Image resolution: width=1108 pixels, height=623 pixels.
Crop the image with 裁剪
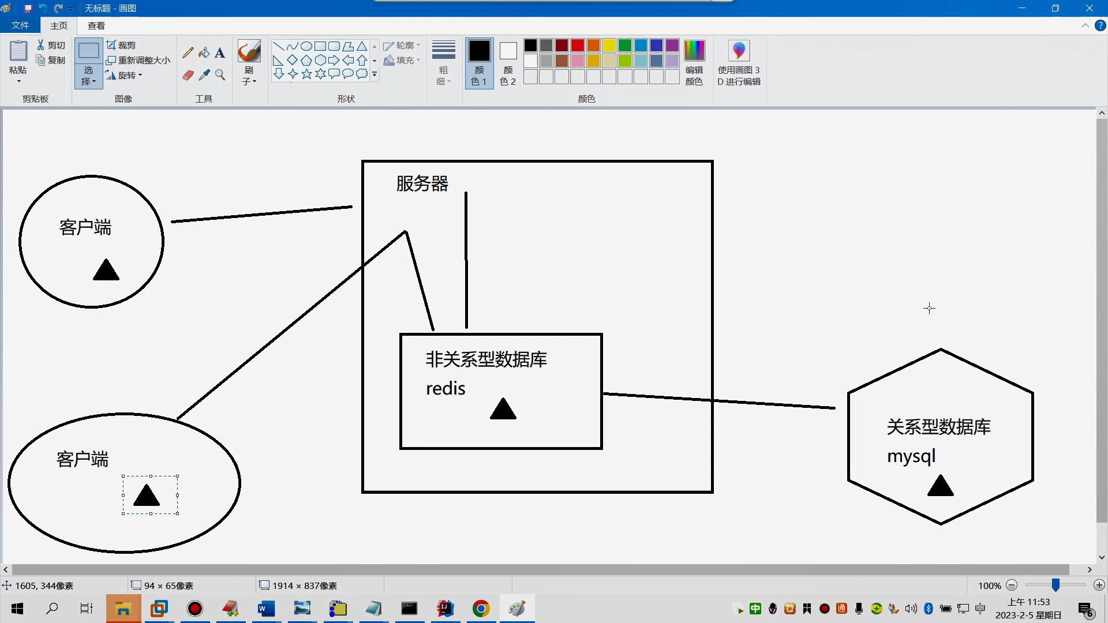coord(121,45)
